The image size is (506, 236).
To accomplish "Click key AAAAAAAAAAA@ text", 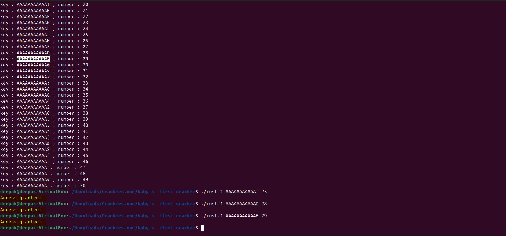I will [33, 65].
